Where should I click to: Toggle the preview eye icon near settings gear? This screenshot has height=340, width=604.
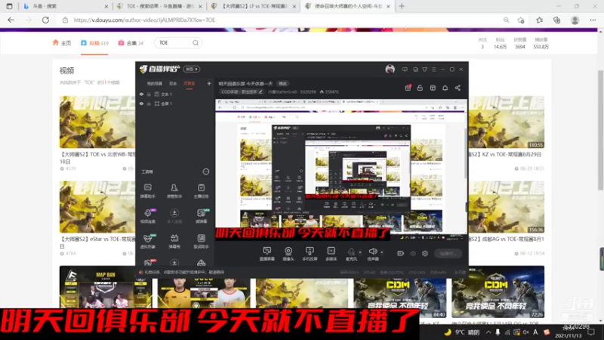pos(413,253)
